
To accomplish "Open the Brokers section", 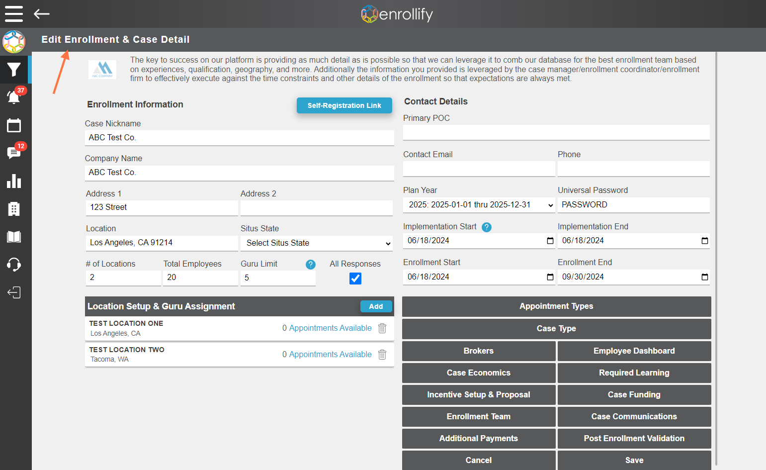I will click(x=479, y=351).
